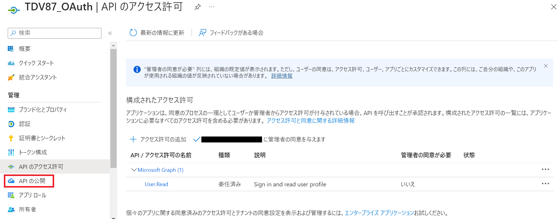Open the User.Read permission link
The height and width of the screenshot is (219, 558).
click(x=156, y=184)
